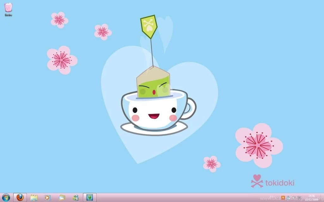Image resolution: width=324 pixels, height=202 pixels.
Task: Launch Windows Live Messenger from the taskbar
Action: [76, 198]
